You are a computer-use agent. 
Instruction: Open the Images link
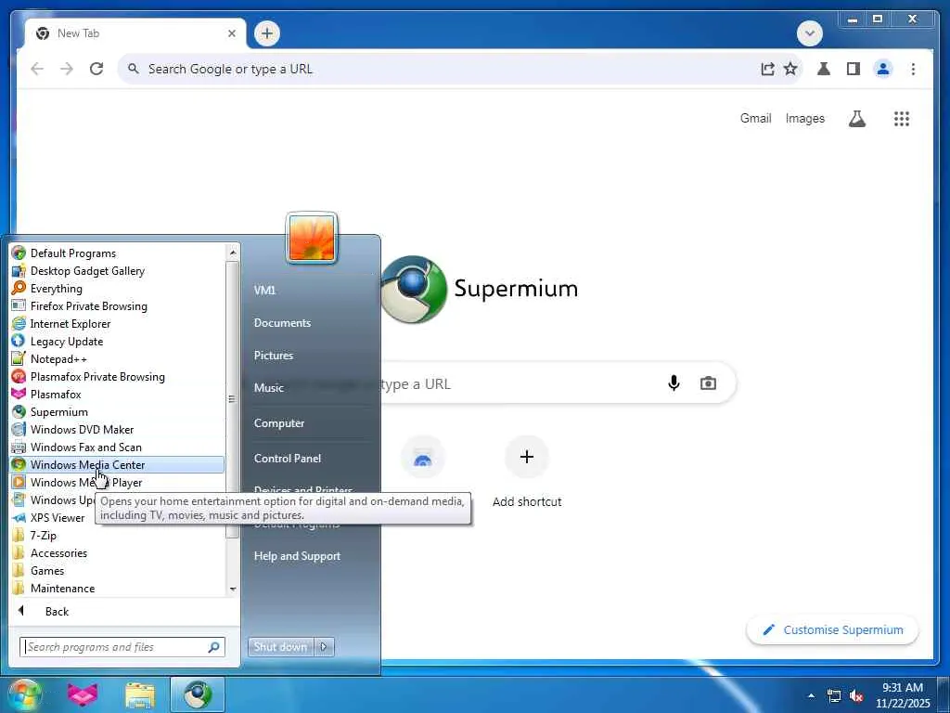804,119
